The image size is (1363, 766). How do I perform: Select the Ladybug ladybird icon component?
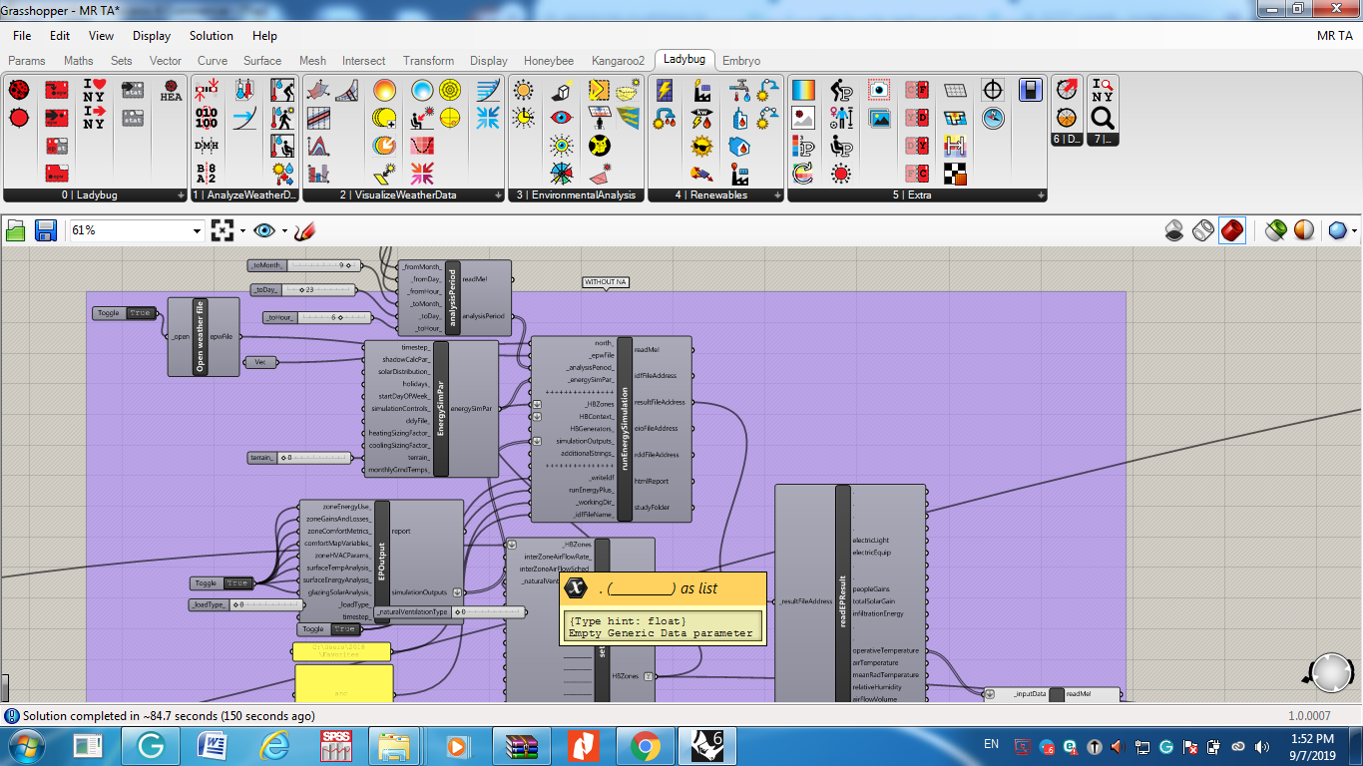click(18, 90)
